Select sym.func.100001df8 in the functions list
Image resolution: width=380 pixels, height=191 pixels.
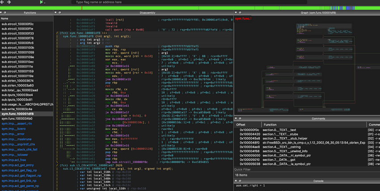(18, 114)
